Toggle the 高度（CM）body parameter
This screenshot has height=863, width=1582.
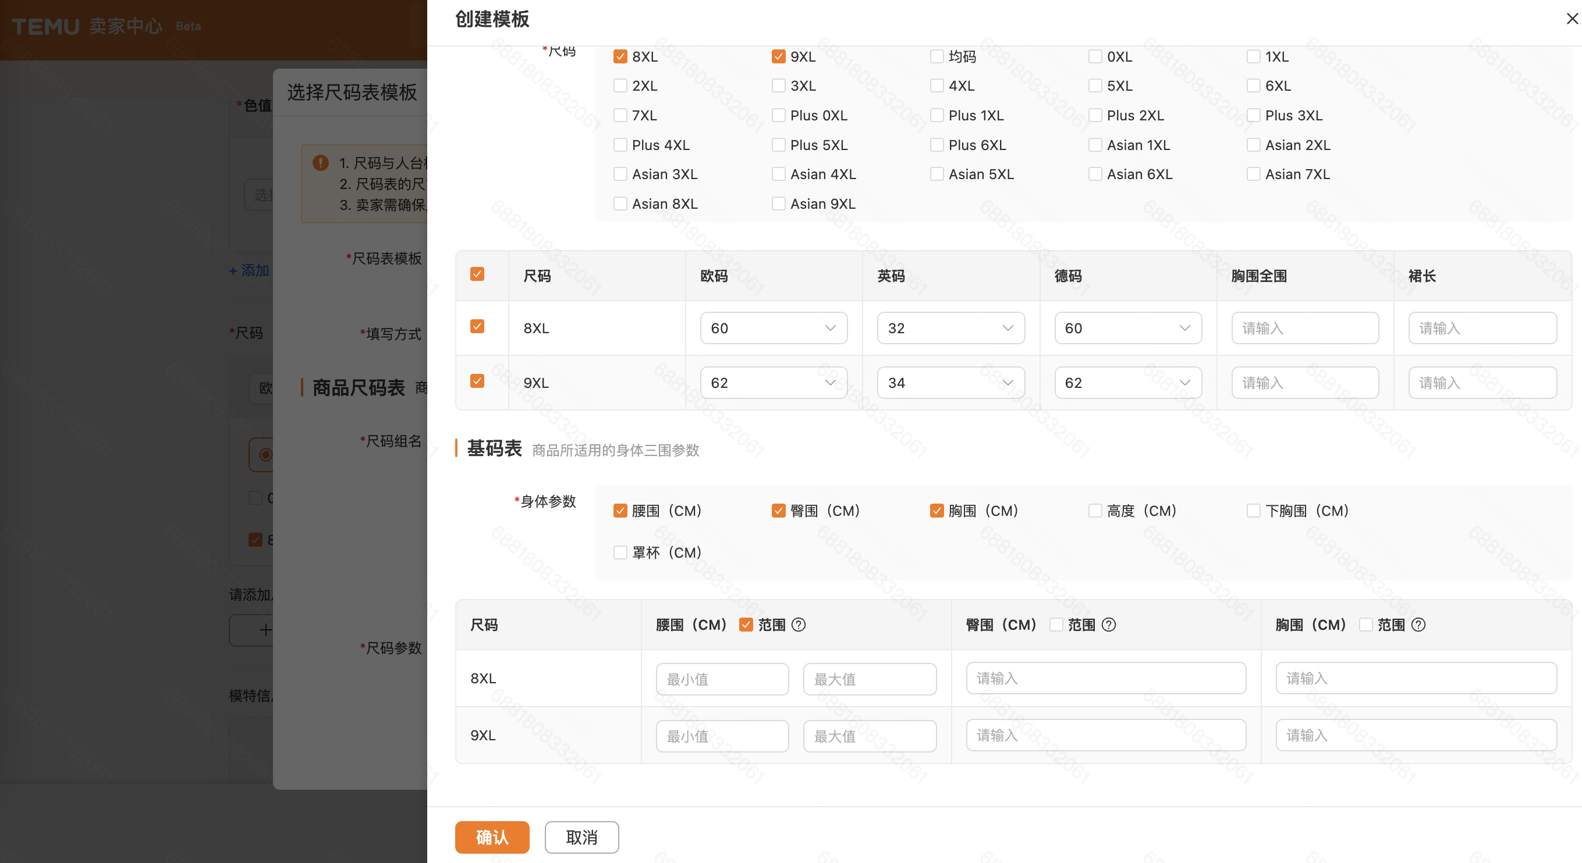(1094, 510)
